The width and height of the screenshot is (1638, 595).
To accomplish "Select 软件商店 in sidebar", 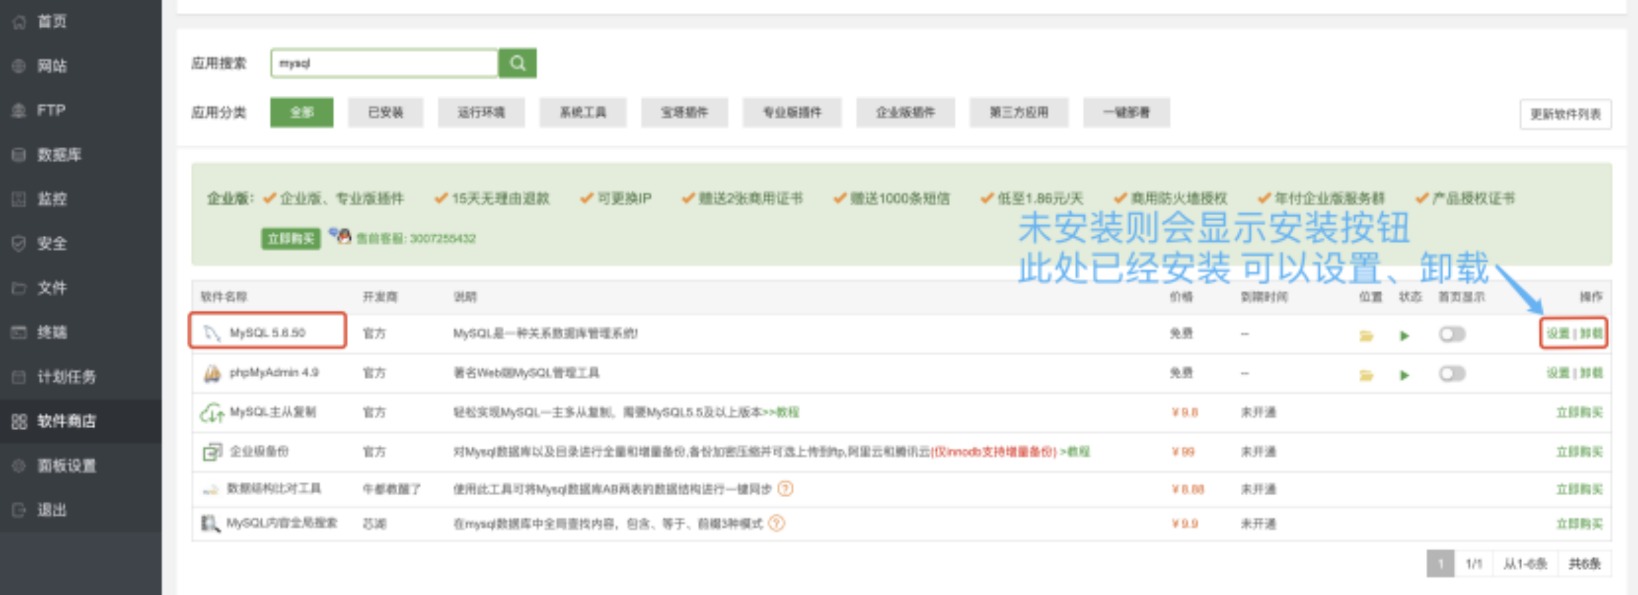I will [x=67, y=421].
